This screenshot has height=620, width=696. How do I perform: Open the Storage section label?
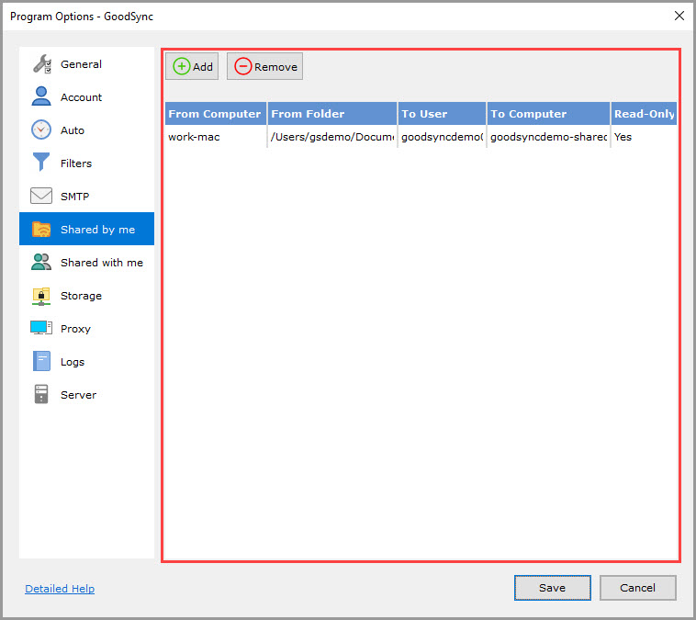(x=81, y=296)
